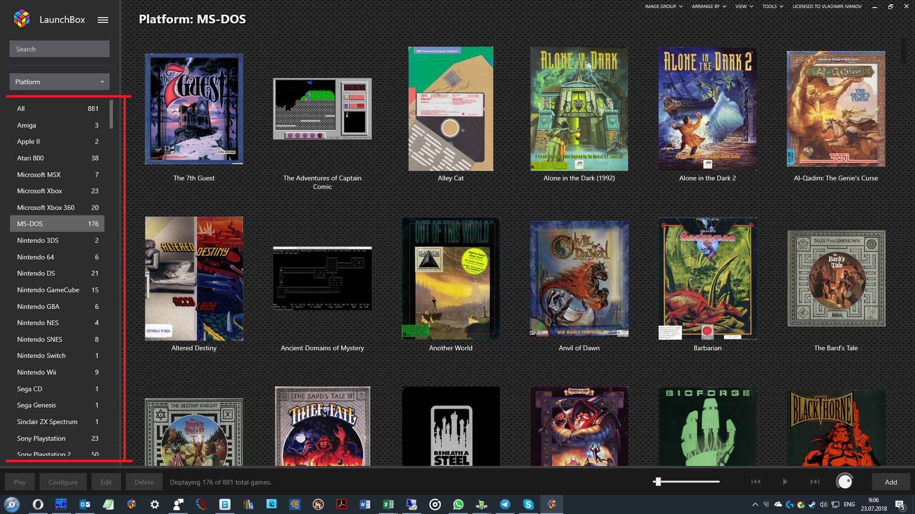915x514 pixels.
Task: Open Word from the taskbar
Action: [x=365, y=504]
